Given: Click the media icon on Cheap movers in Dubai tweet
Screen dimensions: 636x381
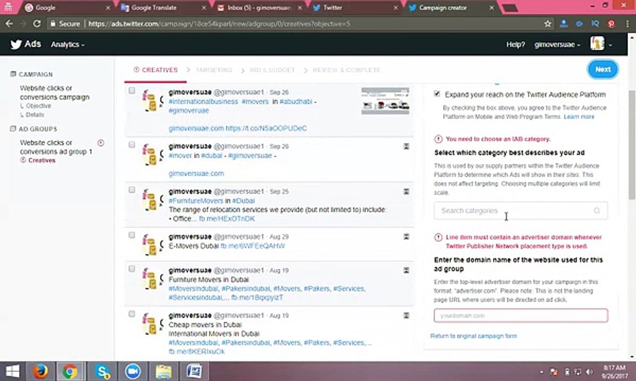Looking at the screenshot, I should click(x=407, y=315).
